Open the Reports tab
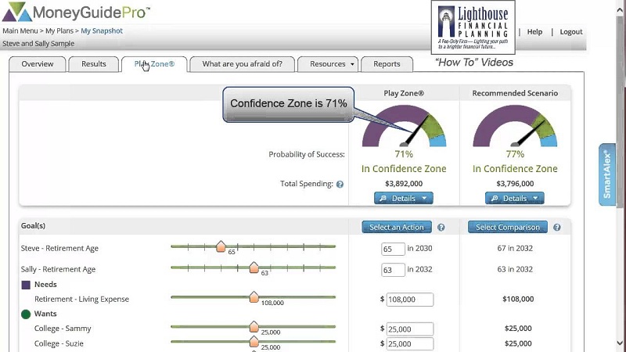The image size is (626, 352). point(387,64)
